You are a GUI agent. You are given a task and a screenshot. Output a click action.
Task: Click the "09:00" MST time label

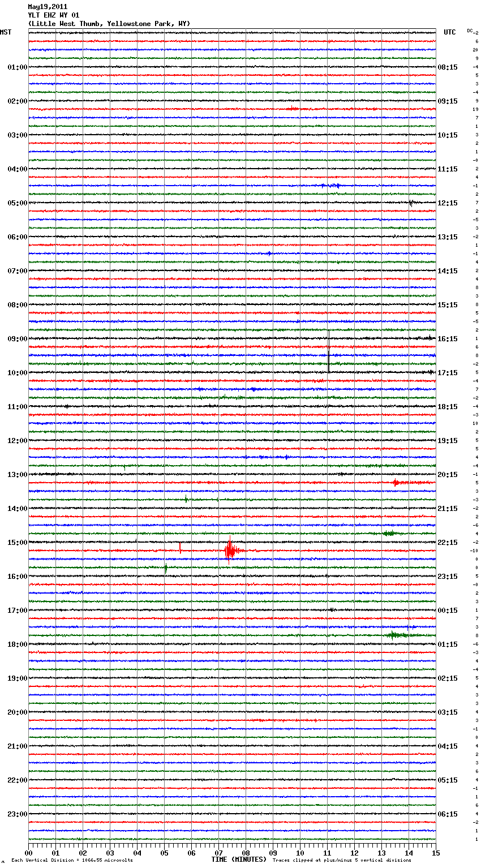(x=18, y=339)
